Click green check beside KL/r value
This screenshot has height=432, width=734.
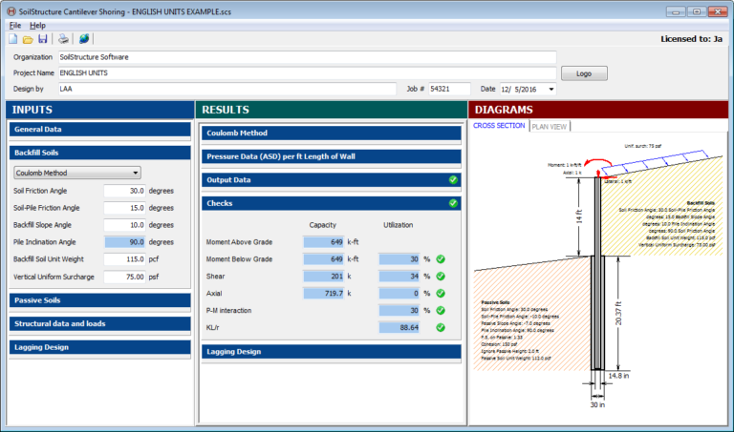[x=441, y=327]
